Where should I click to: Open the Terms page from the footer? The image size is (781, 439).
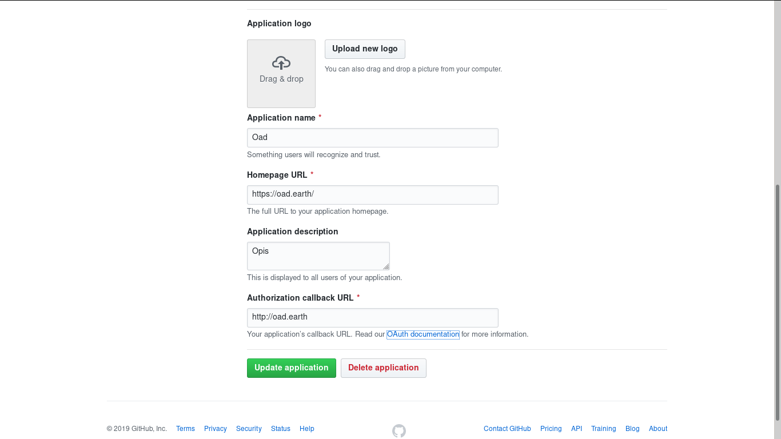click(185, 428)
